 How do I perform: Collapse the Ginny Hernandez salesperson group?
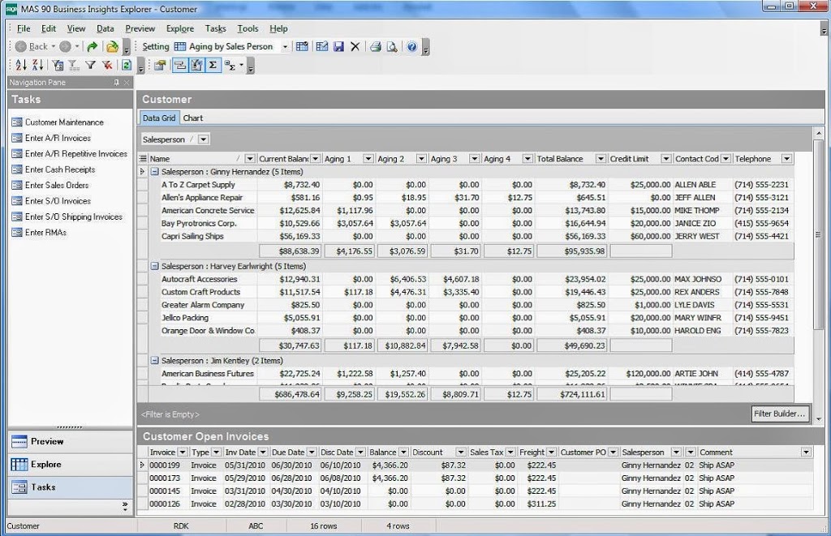pos(155,172)
